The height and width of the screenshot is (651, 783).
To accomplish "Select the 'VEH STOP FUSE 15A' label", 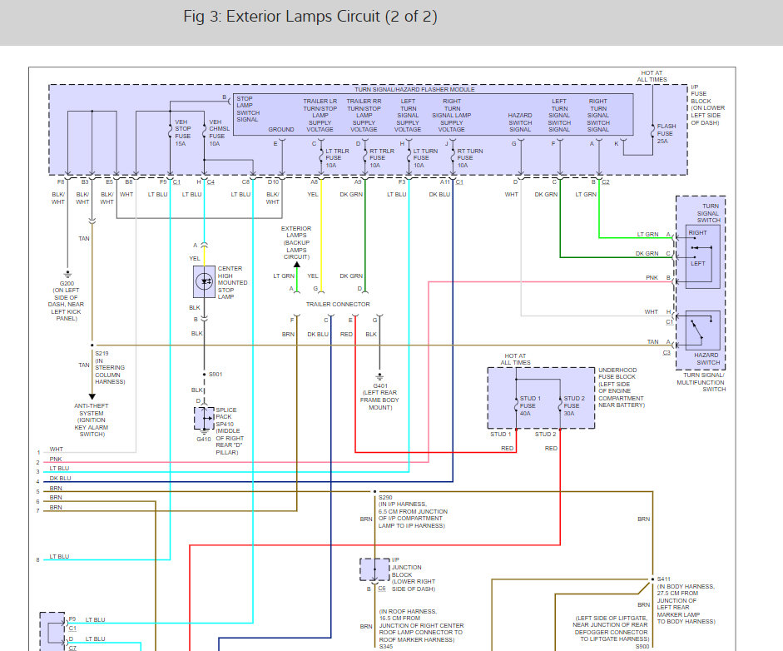I will (182, 132).
